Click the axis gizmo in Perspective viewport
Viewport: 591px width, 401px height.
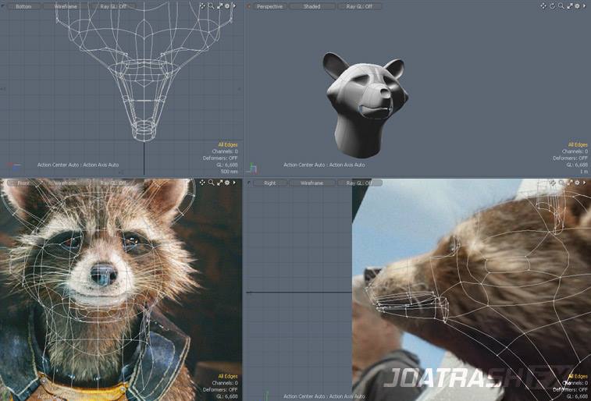pos(254,169)
